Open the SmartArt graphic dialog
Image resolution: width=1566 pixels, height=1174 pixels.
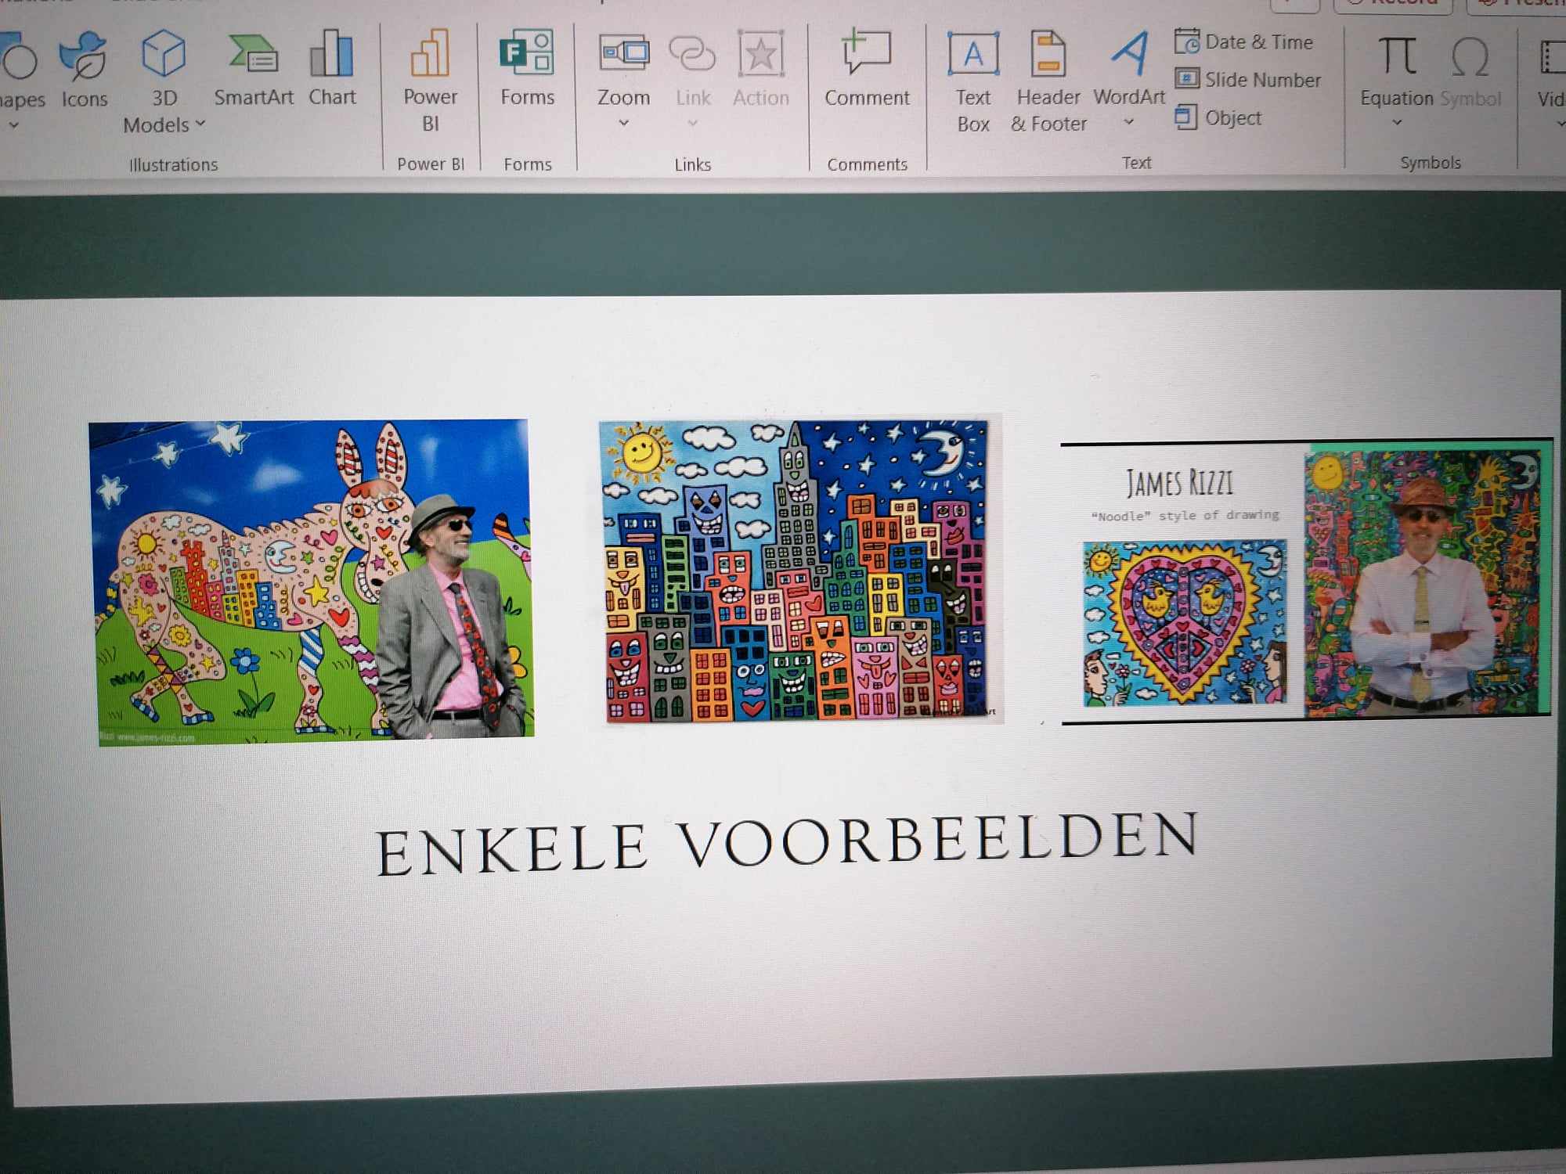254,69
